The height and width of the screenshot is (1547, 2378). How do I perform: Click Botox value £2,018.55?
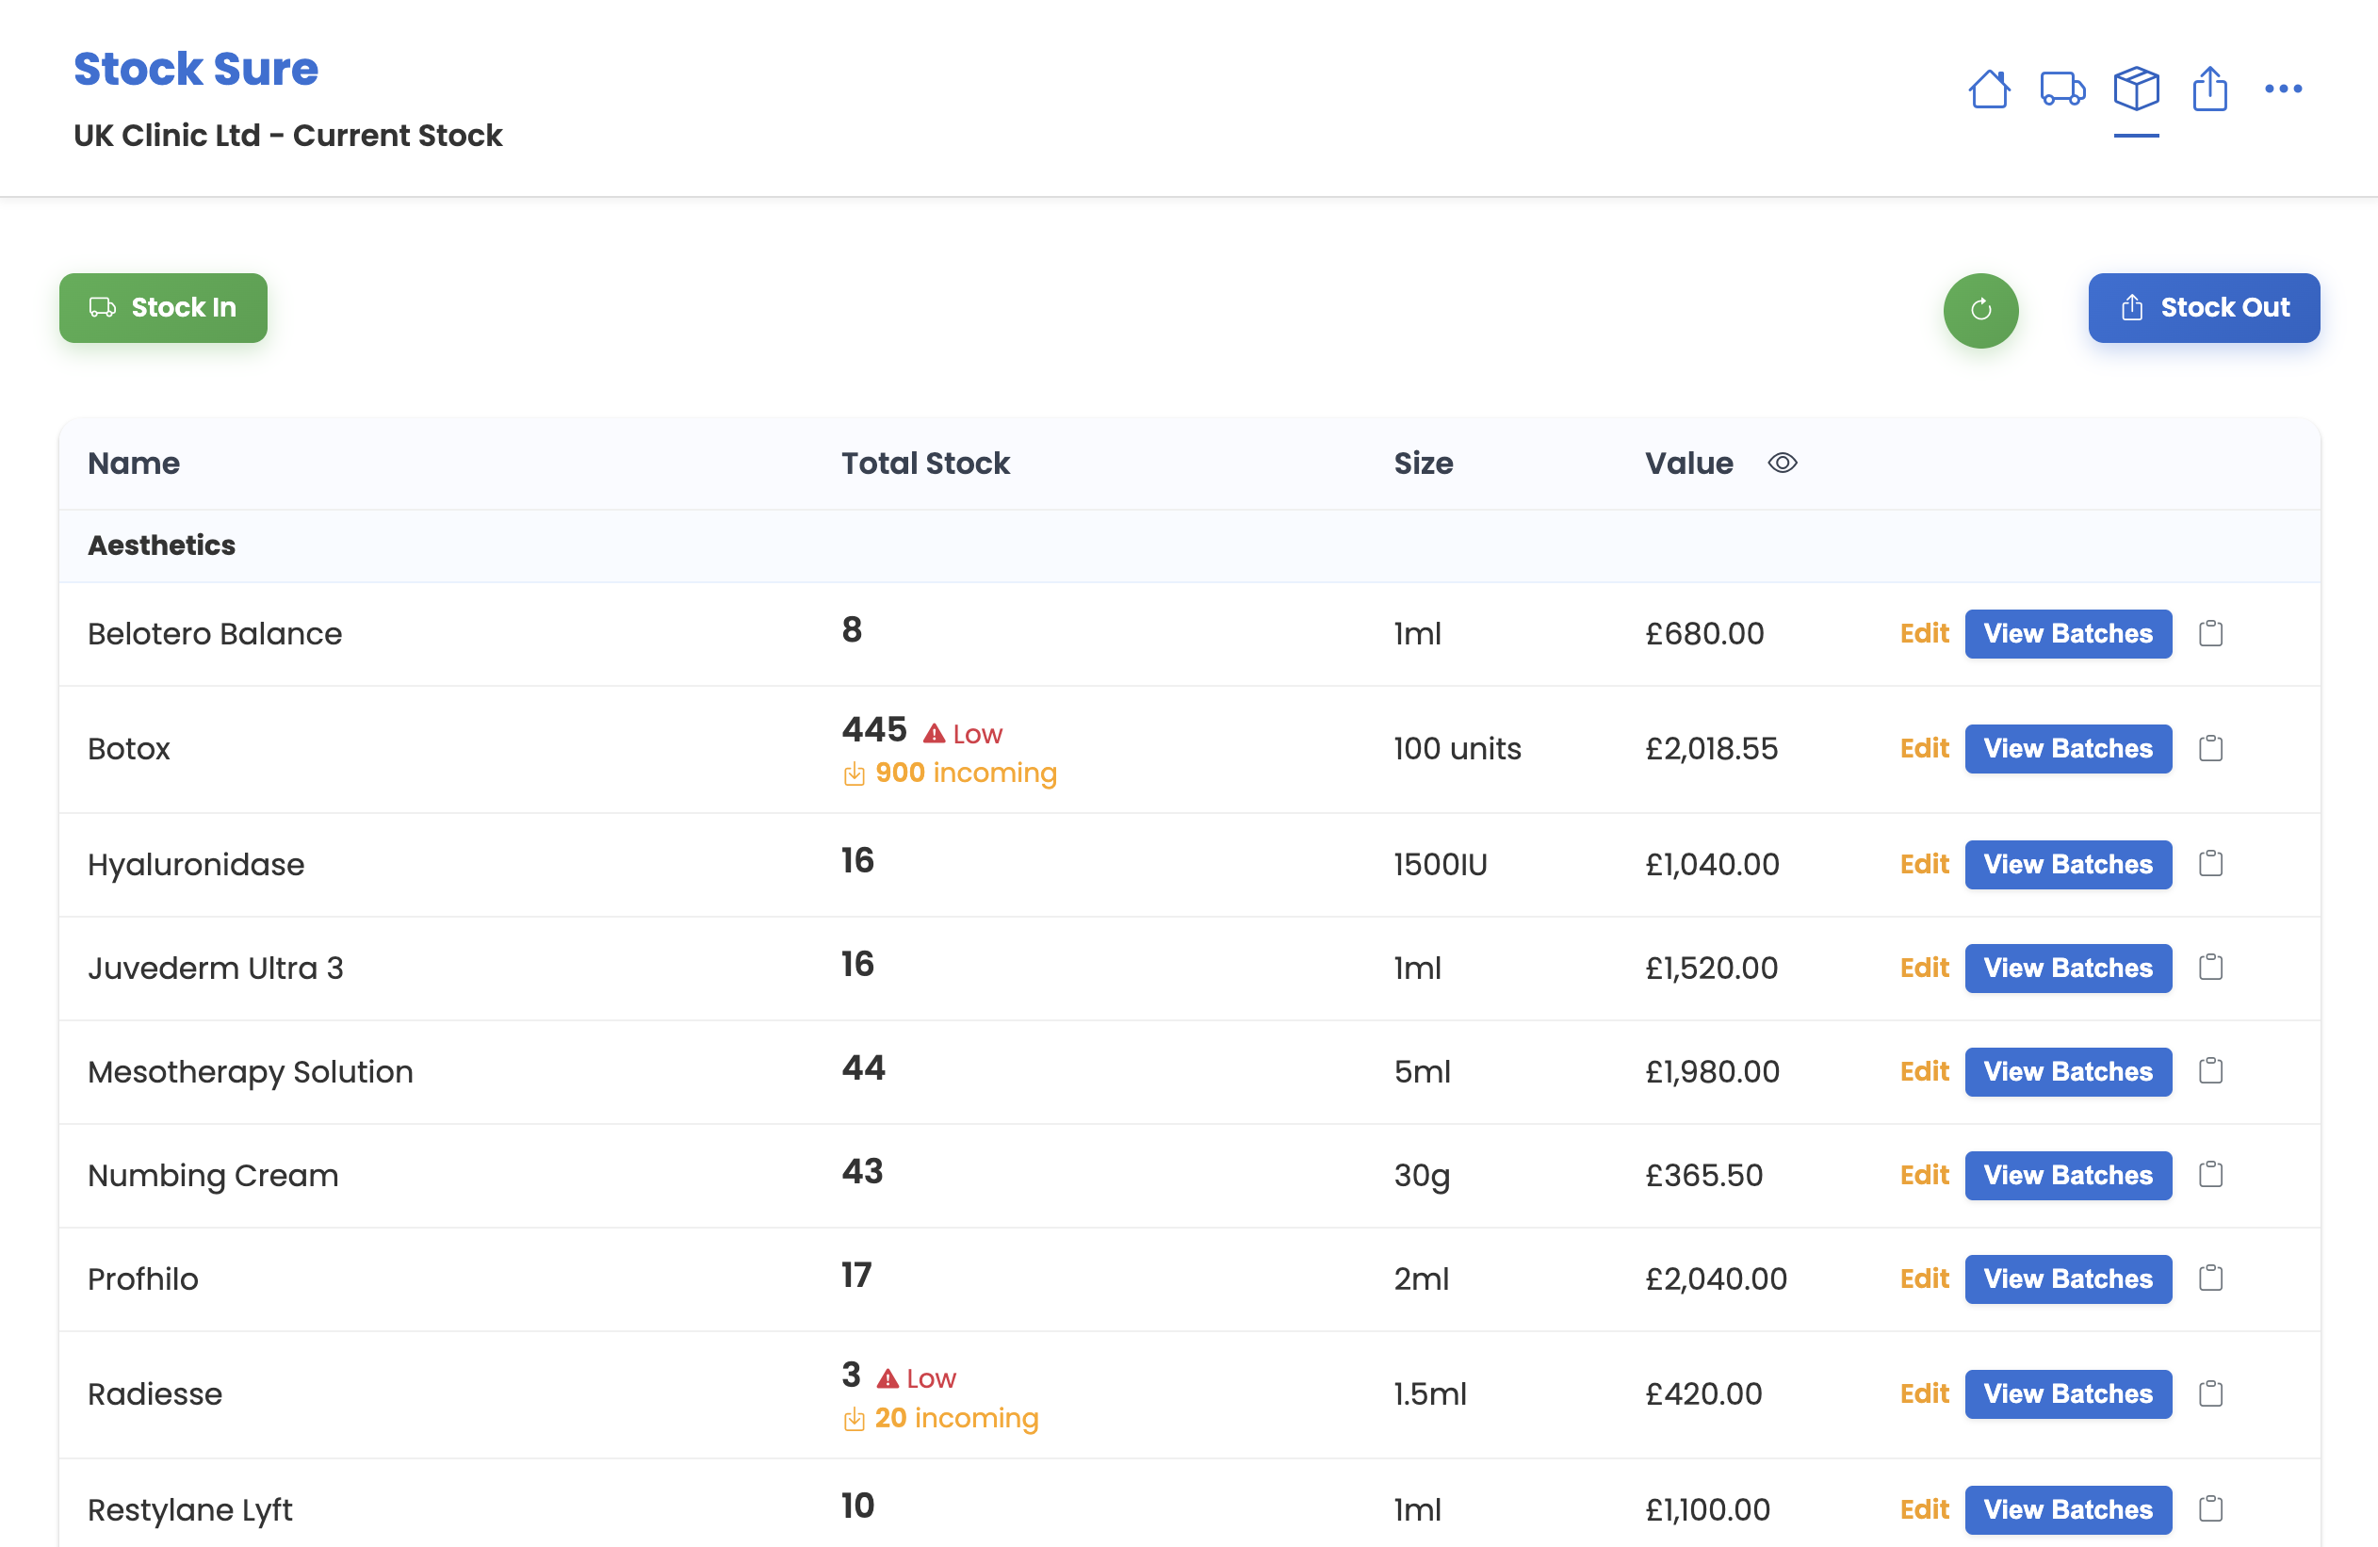[x=1712, y=748]
